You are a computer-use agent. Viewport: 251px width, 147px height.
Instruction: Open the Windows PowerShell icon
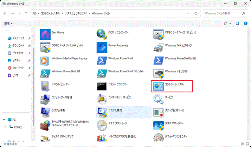(102, 60)
